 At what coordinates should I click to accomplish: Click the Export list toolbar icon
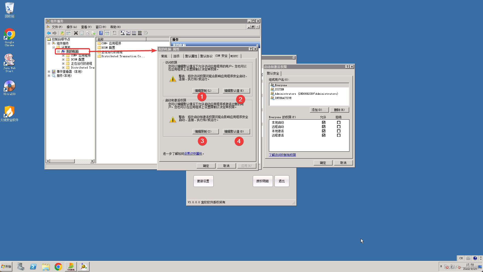point(93,33)
